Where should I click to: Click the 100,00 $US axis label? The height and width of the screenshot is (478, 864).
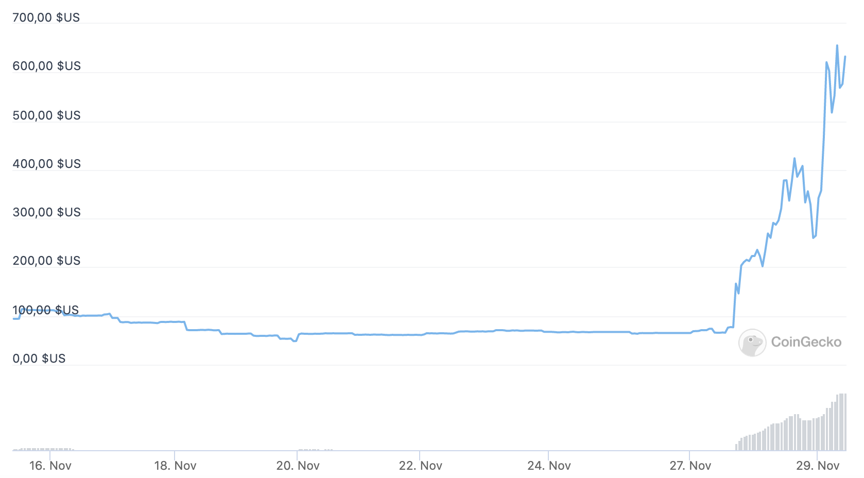click(46, 310)
